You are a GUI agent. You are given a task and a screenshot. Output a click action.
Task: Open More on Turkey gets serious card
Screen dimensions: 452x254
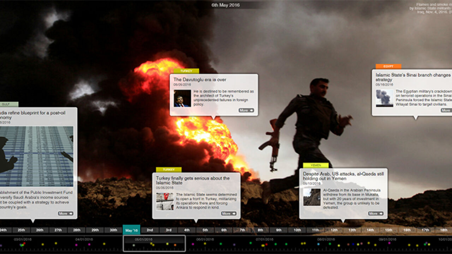(228, 213)
